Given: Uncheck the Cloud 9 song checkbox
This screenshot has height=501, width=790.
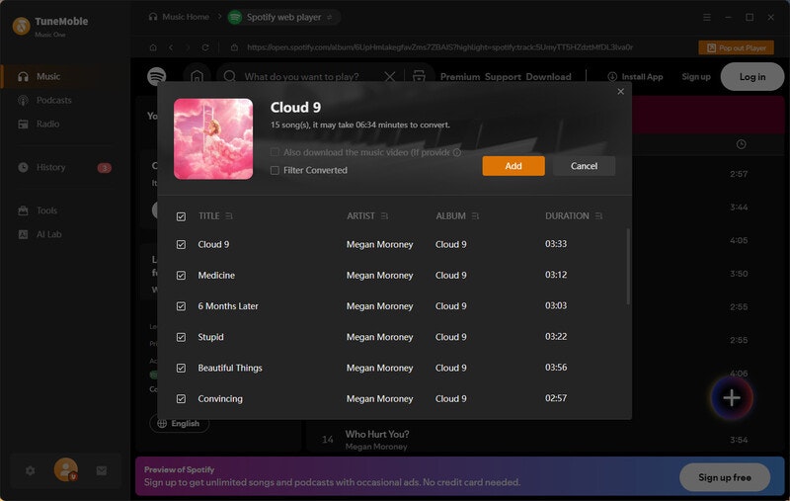Looking at the screenshot, I should tap(181, 244).
